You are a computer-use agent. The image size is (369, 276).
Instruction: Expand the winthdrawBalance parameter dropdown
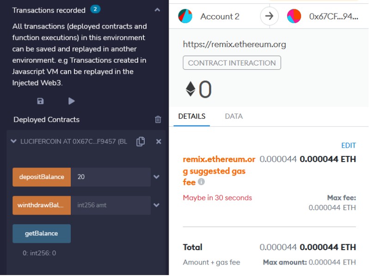(156, 205)
